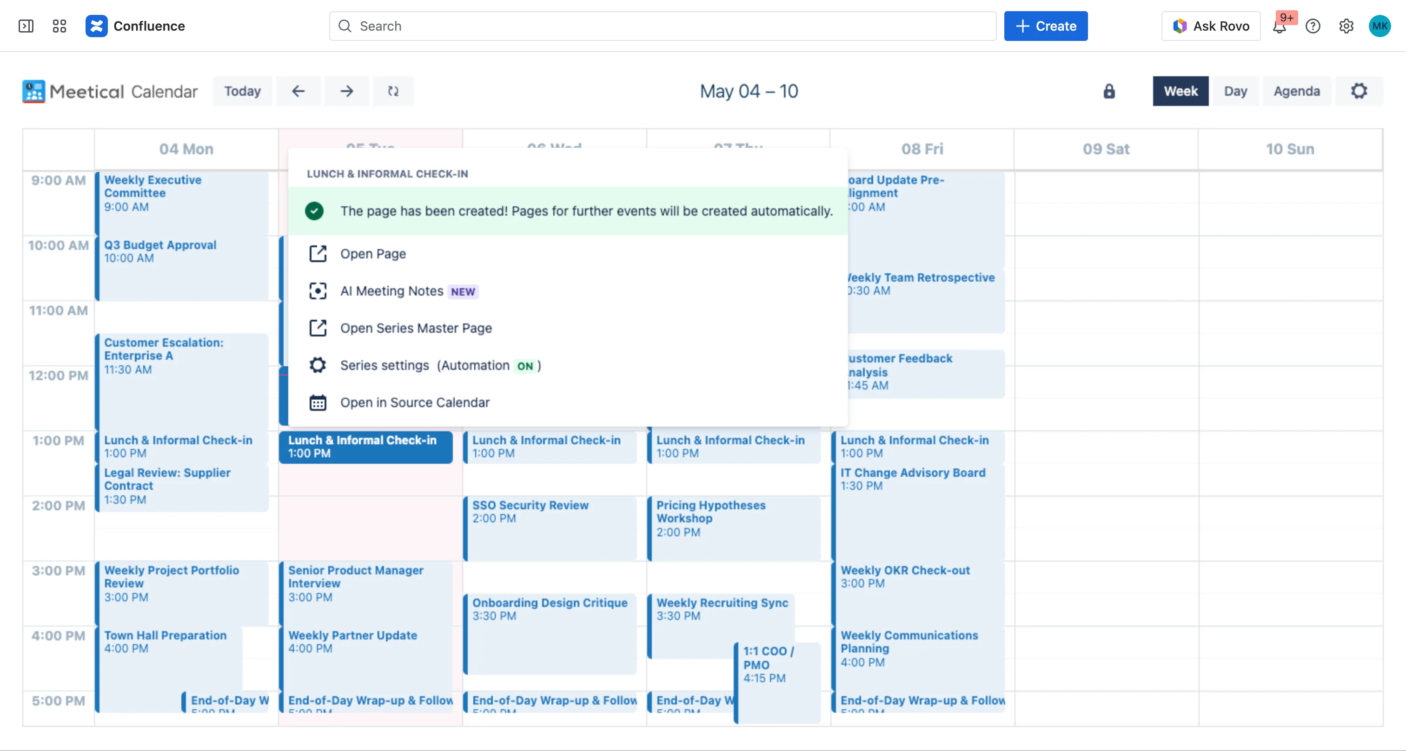
Task: Click the Create button
Action: [x=1045, y=26]
